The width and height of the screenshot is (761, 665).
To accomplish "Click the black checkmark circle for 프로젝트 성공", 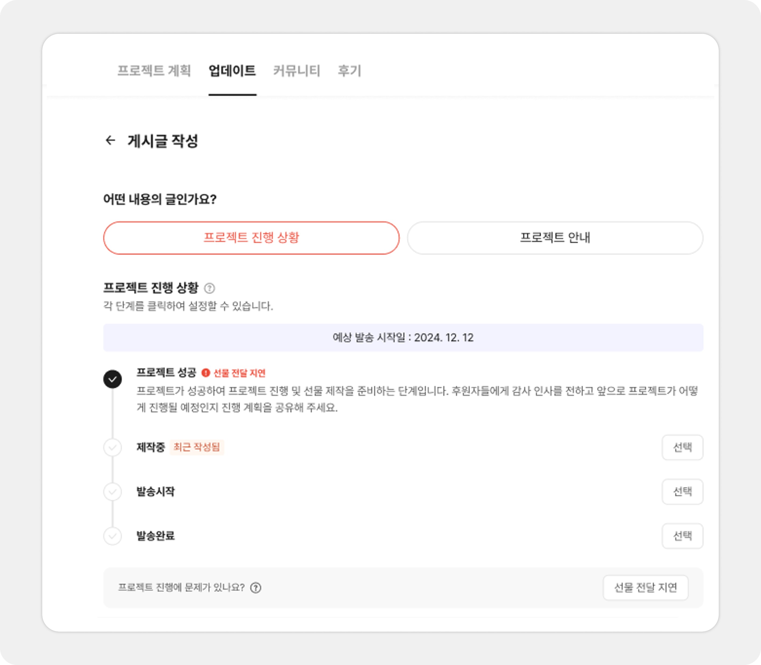I will coord(112,379).
